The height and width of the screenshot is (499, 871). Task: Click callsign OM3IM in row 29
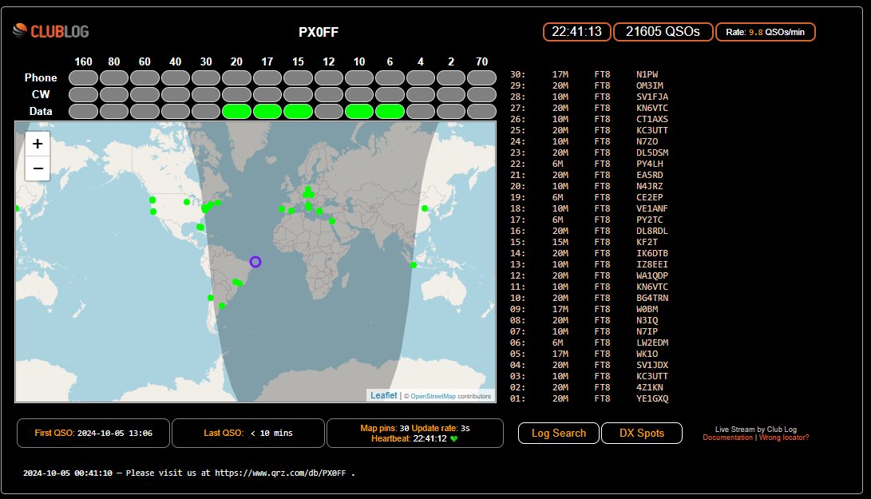650,85
